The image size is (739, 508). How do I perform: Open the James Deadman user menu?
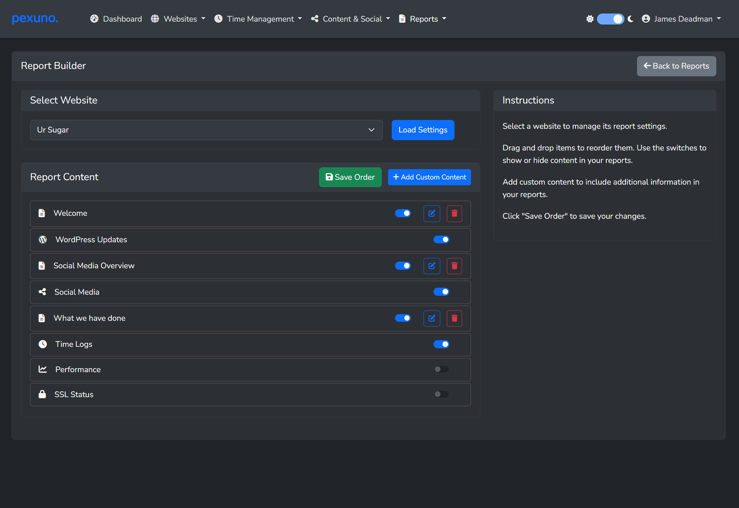point(682,19)
